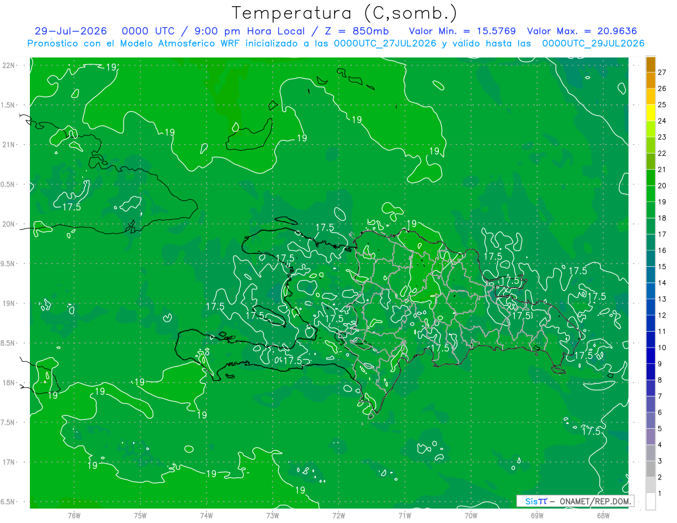Click scale label '22' on color bar
The width and height of the screenshot is (677, 523).
click(662, 153)
